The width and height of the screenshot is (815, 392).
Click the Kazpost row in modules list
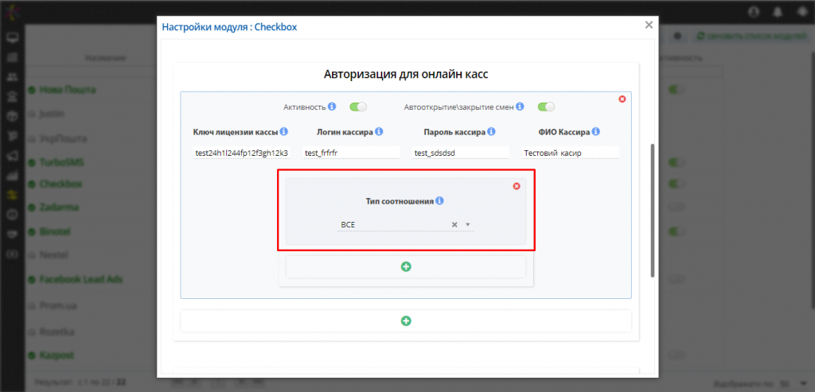[57, 355]
